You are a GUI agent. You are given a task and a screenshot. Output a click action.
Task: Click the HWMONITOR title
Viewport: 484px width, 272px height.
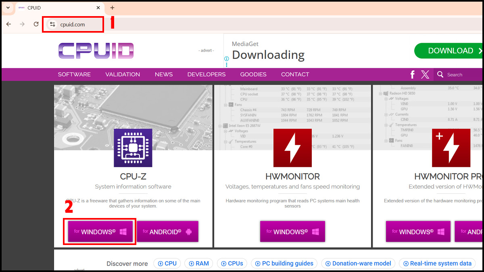click(x=292, y=176)
